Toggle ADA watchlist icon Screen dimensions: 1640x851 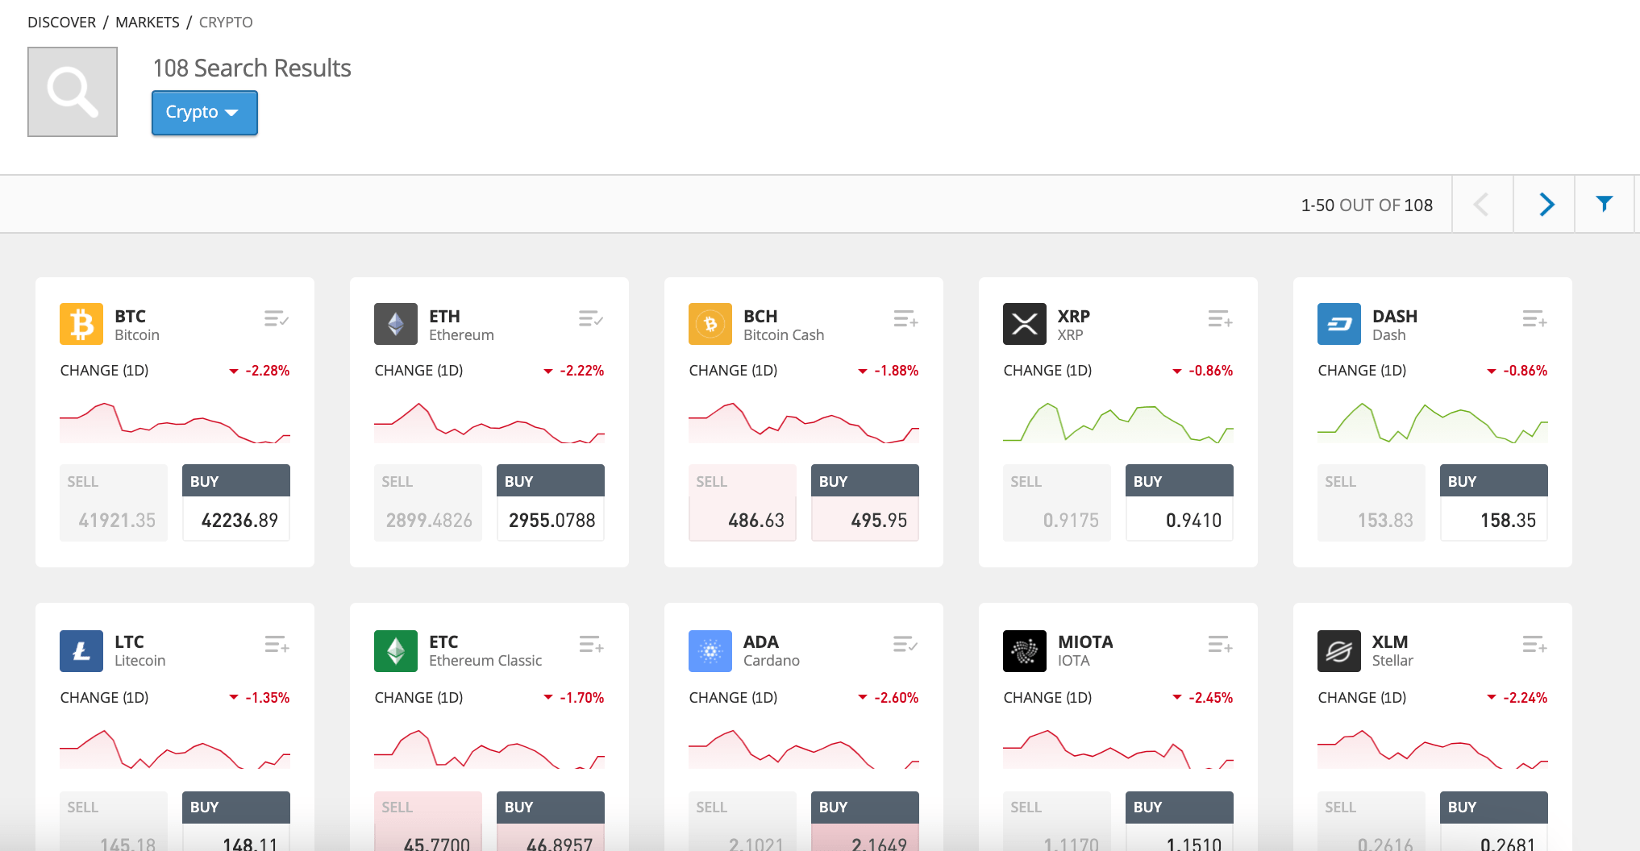(905, 645)
